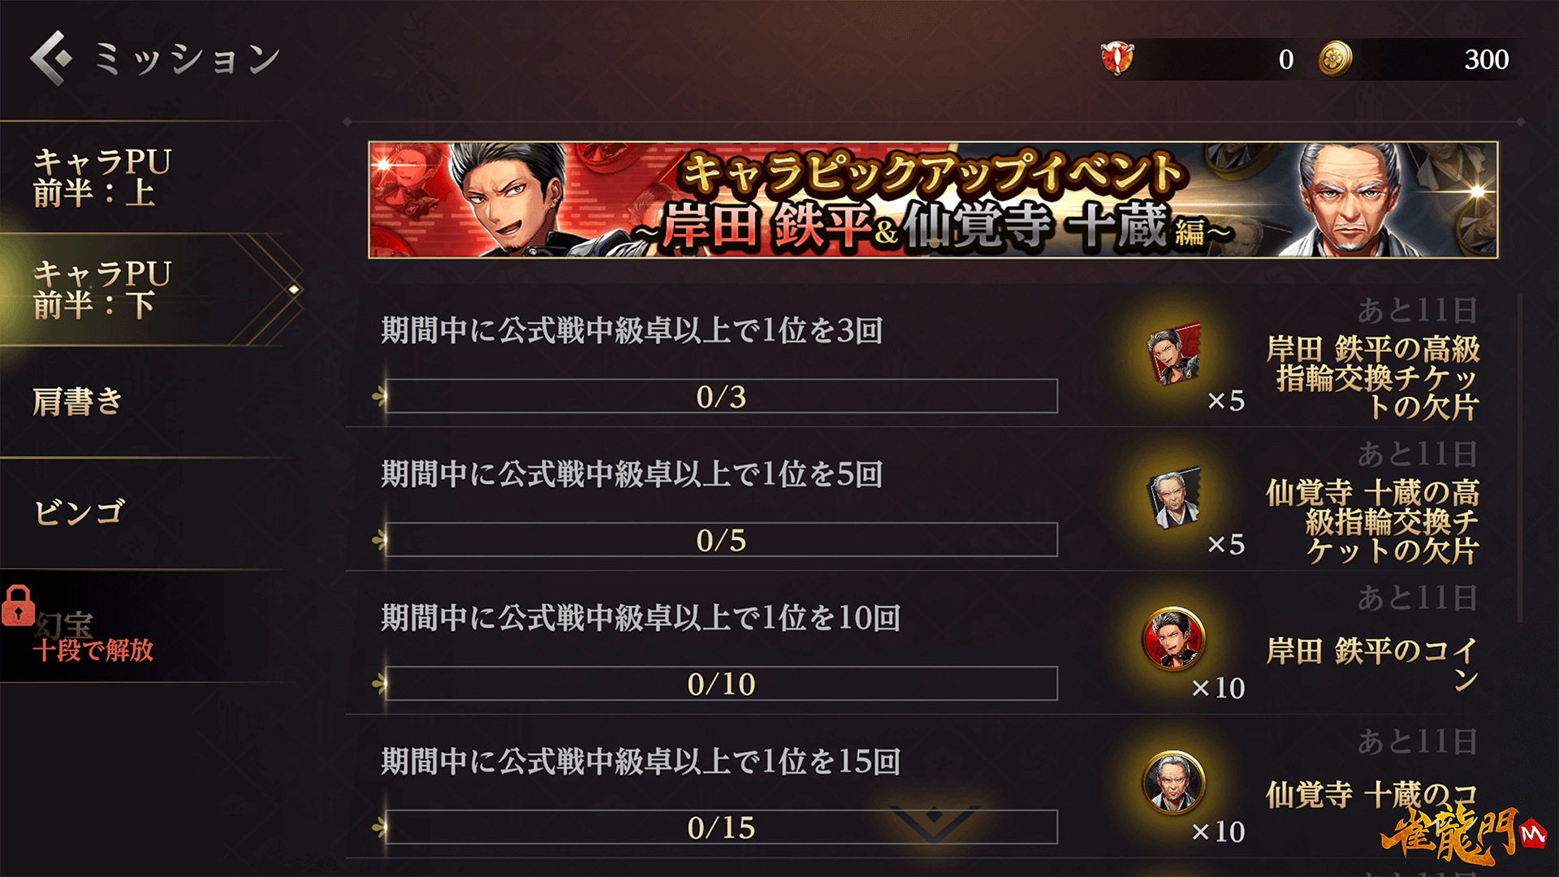Viewport: 1559px width, 877px height.
Task: Tap the locked 幻宝 十段で解放 tab
Action: coord(146,626)
